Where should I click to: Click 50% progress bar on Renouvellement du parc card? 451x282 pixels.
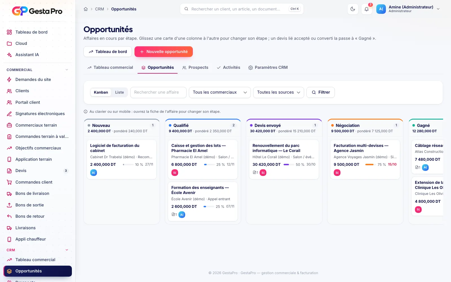click(289, 164)
